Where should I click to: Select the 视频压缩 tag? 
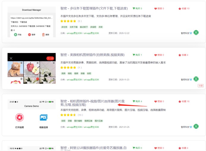click(88, 121)
